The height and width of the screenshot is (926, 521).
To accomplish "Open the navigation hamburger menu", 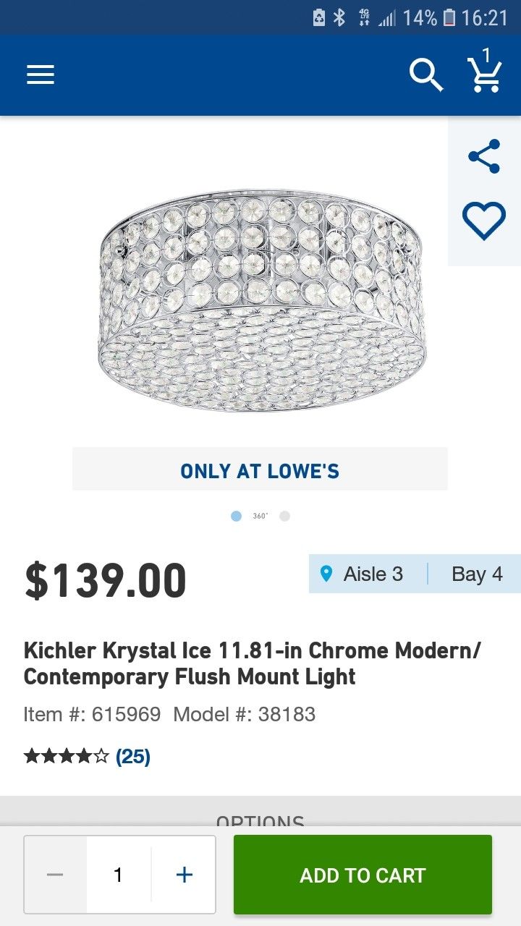I will [41, 75].
